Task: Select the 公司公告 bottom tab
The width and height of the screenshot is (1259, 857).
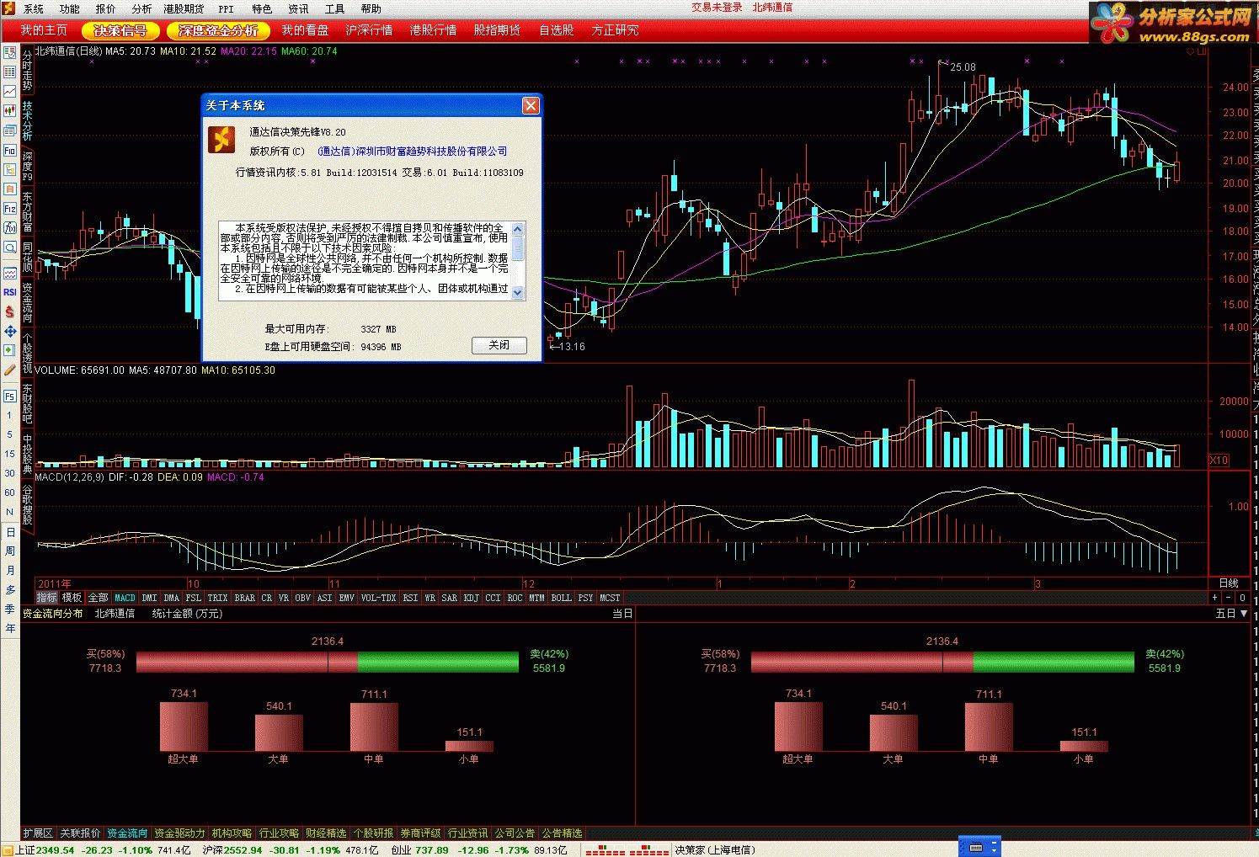Action: (x=515, y=833)
